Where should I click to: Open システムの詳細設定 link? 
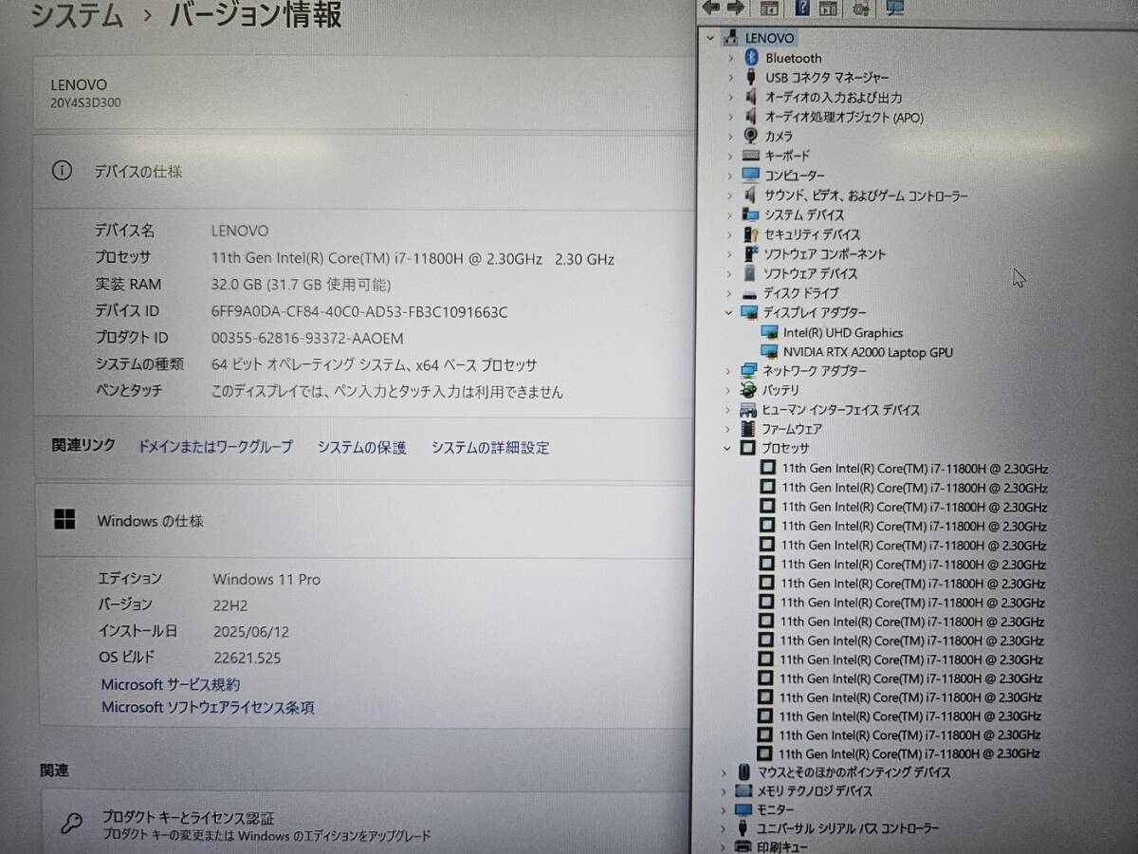point(490,447)
